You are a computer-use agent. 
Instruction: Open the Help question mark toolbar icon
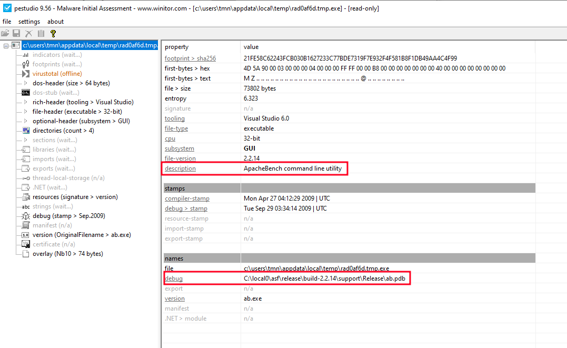pos(53,33)
